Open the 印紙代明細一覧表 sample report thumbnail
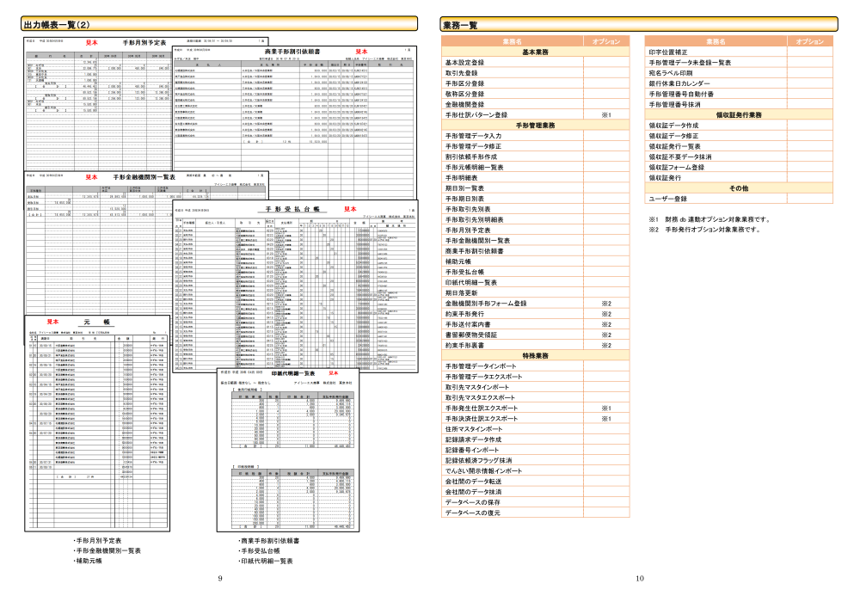 288,450
